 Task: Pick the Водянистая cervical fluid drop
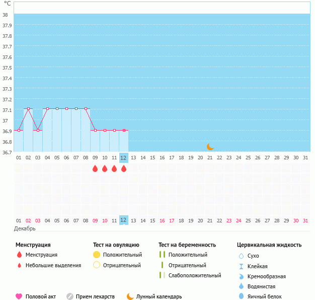241,286
